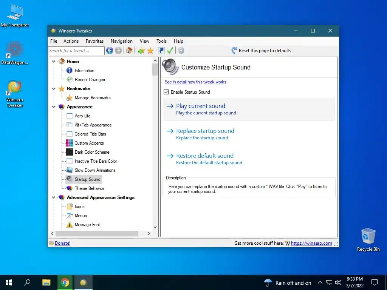Click Replace startup sound button
Image resolution: width=387 pixels, height=290 pixels.
(x=249, y=134)
